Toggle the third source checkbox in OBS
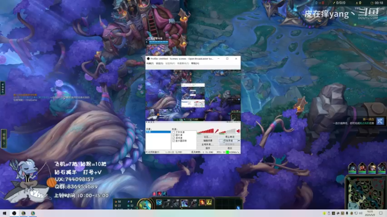 [174, 138]
